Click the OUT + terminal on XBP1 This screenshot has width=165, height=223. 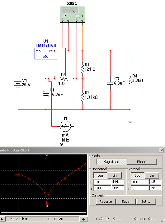77,21
